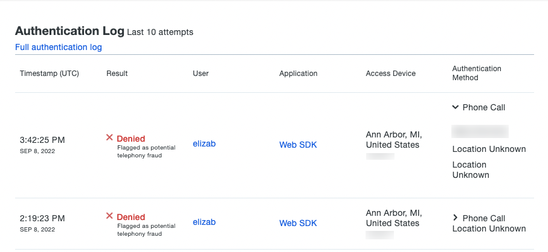Click the Application column header

(x=298, y=74)
